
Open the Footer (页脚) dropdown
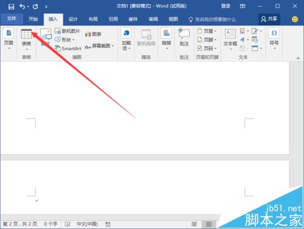point(215,39)
